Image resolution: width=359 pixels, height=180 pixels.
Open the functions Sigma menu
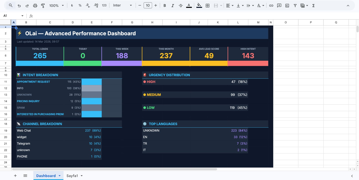pyautogui.click(x=313, y=5)
